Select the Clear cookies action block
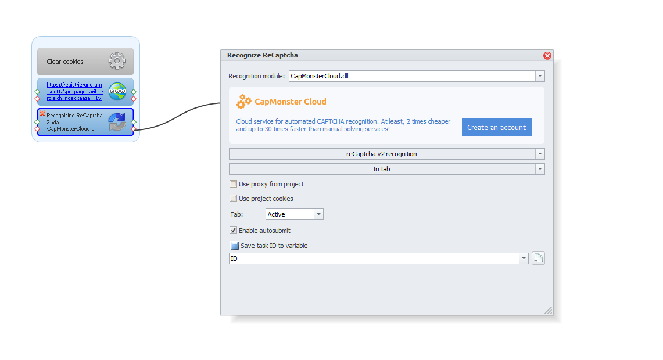 click(85, 62)
